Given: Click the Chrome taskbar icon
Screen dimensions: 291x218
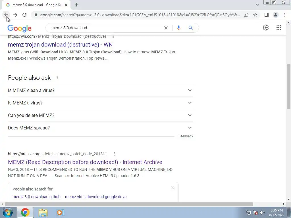Looking at the screenshot, I should [x=25, y=212].
